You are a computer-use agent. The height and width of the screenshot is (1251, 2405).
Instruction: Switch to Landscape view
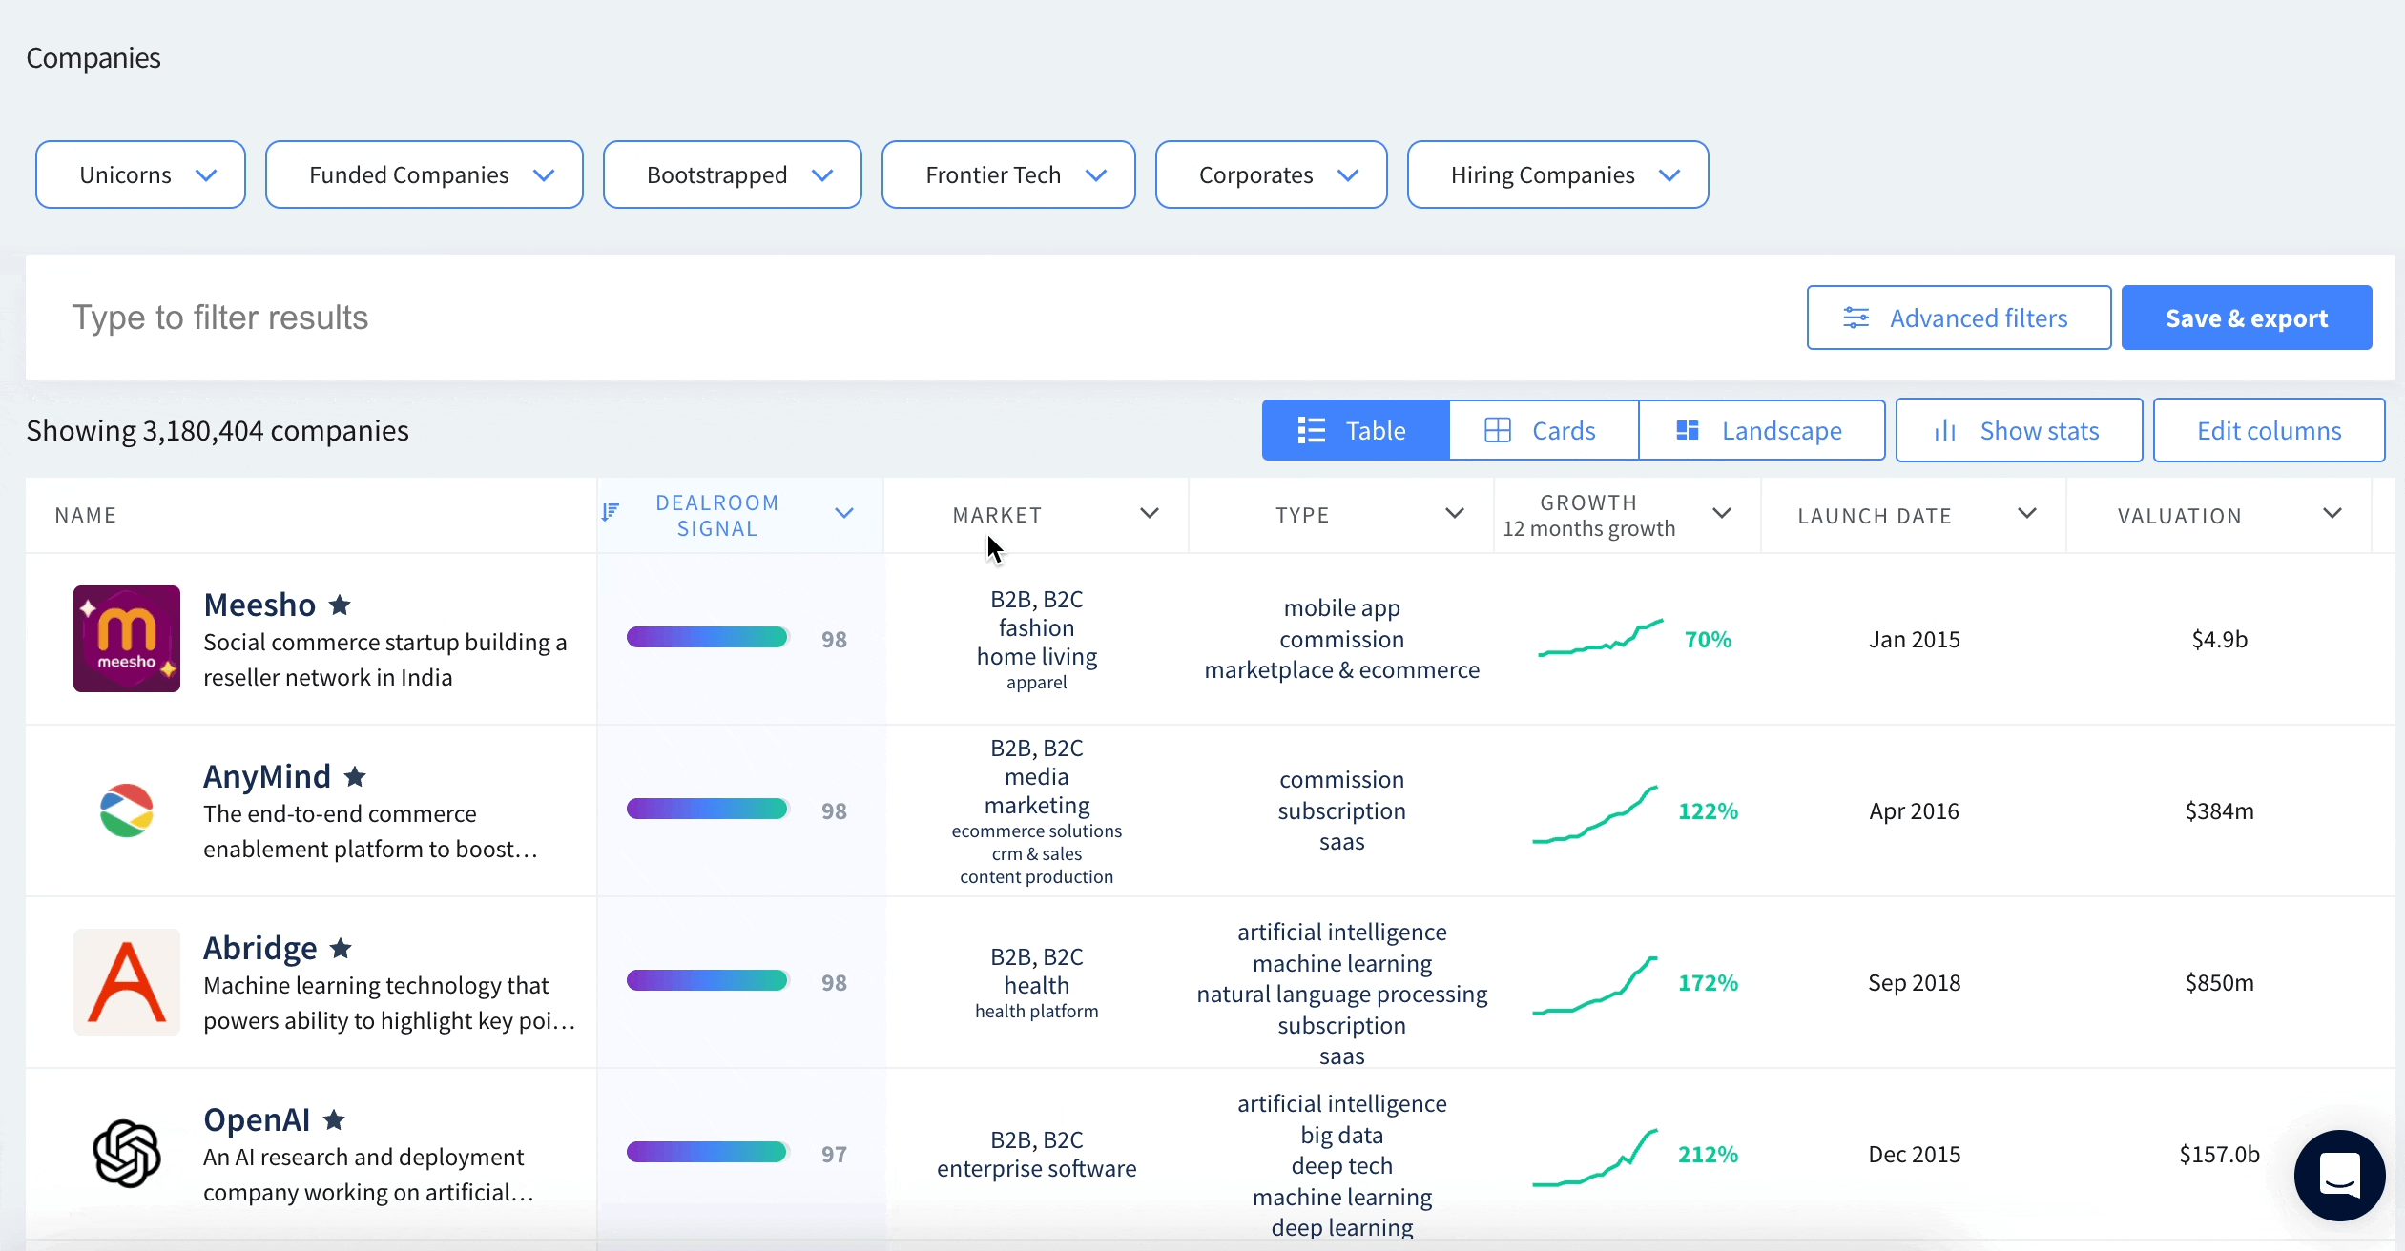(x=1762, y=430)
